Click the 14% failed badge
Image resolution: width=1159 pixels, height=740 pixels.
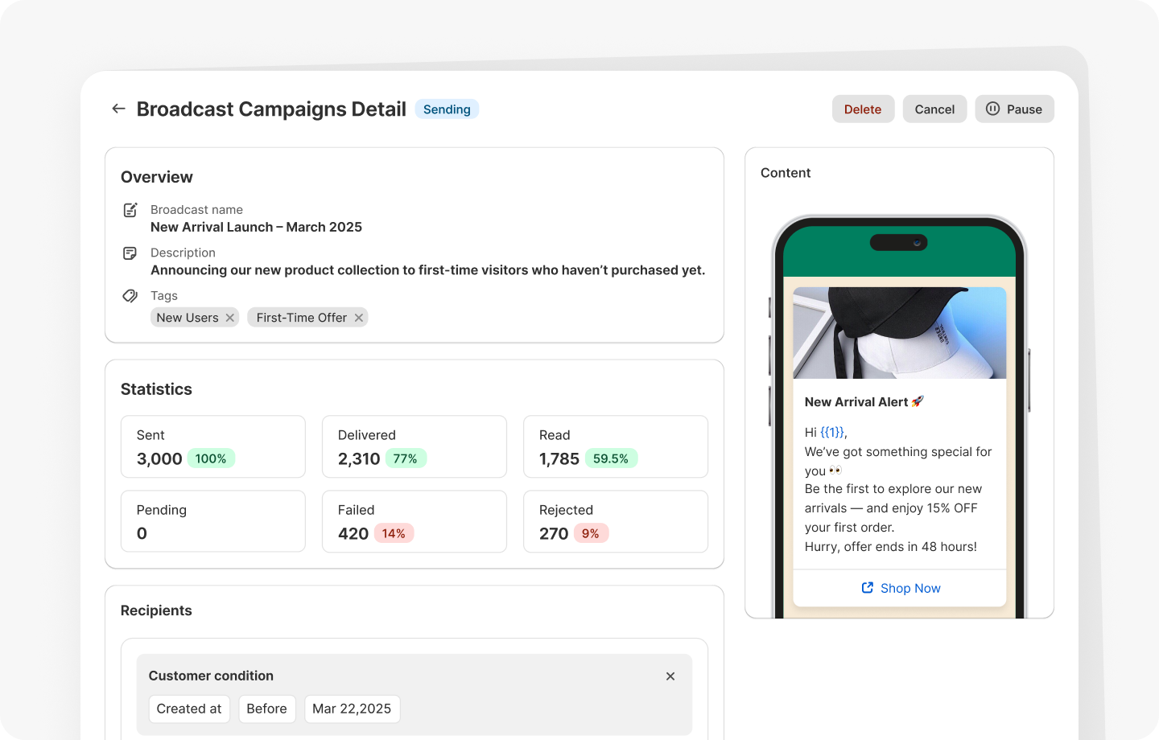[394, 533]
